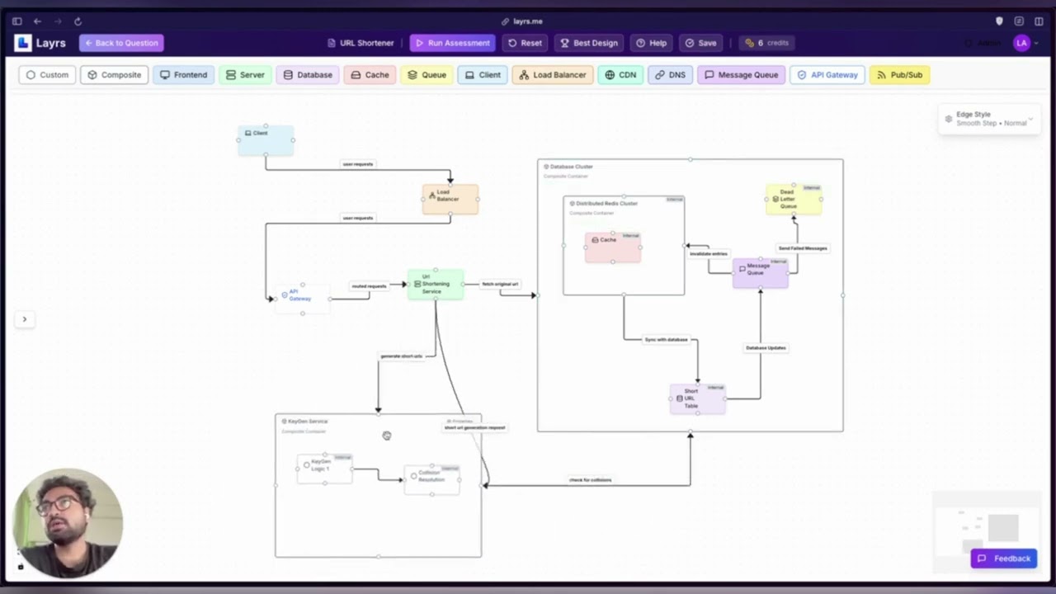Image resolution: width=1056 pixels, height=594 pixels.
Task: Add a Cache component from toolbar
Action: click(x=370, y=75)
